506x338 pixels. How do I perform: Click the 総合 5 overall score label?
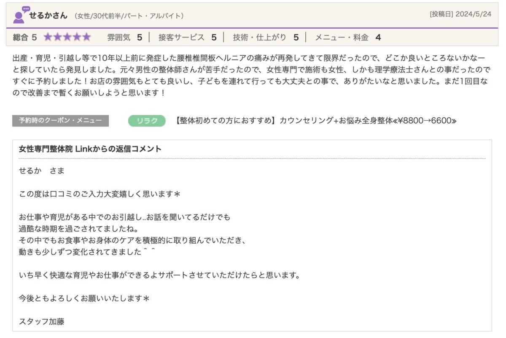[25, 37]
